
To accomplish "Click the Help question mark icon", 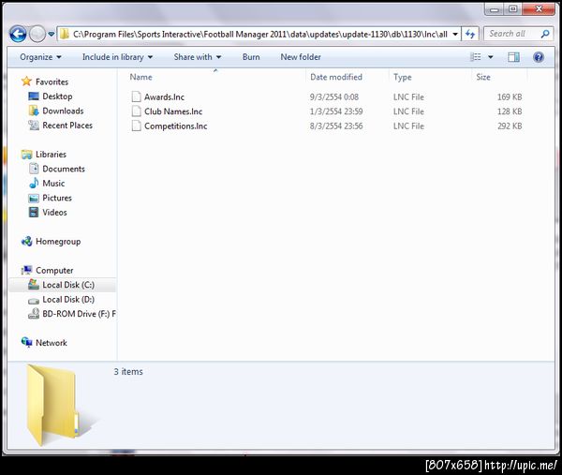I will [x=539, y=57].
